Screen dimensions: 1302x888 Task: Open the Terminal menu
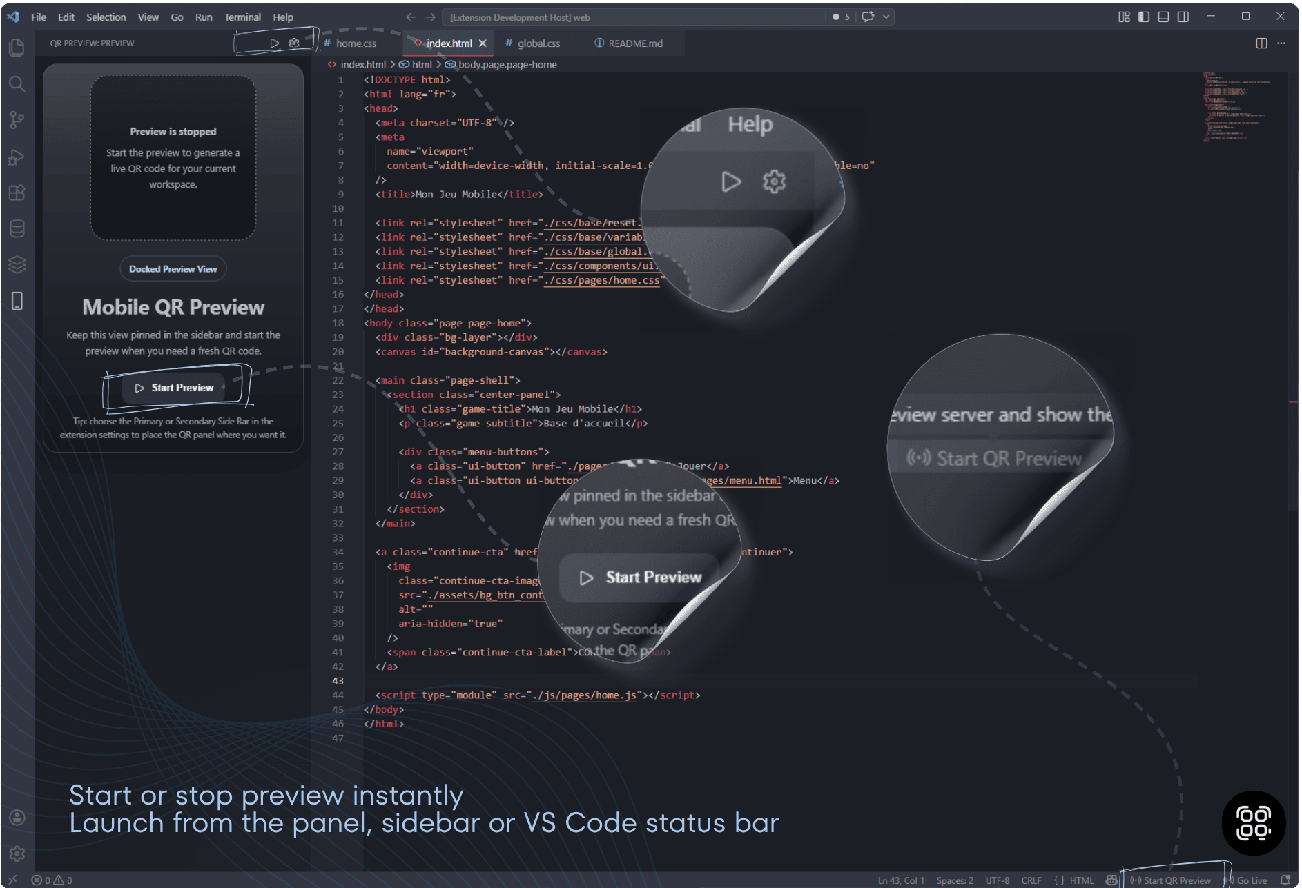pyautogui.click(x=242, y=17)
